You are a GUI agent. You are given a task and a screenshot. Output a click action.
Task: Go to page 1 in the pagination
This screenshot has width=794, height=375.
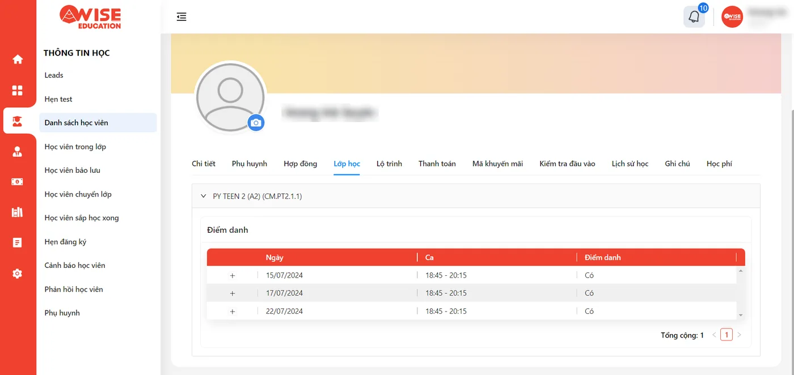click(727, 335)
